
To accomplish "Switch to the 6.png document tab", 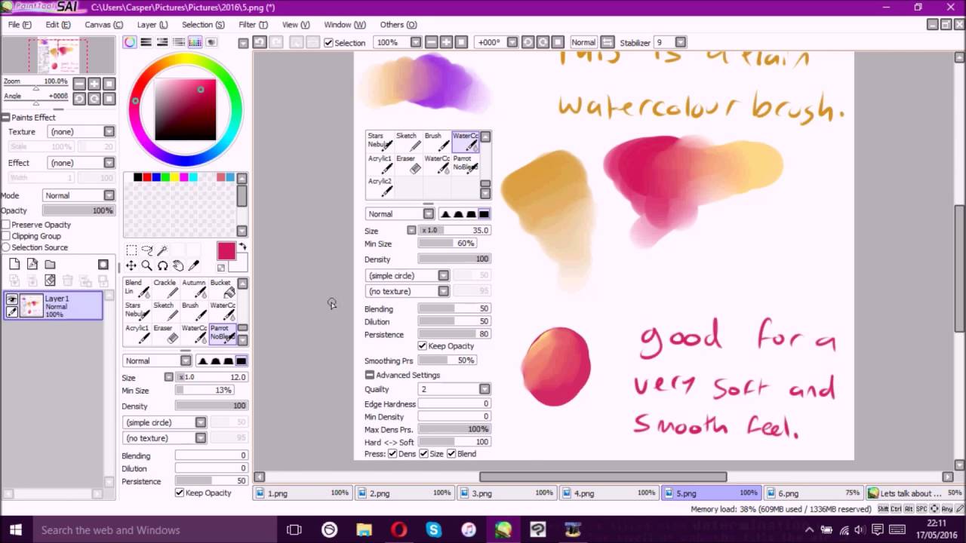I will coord(814,493).
